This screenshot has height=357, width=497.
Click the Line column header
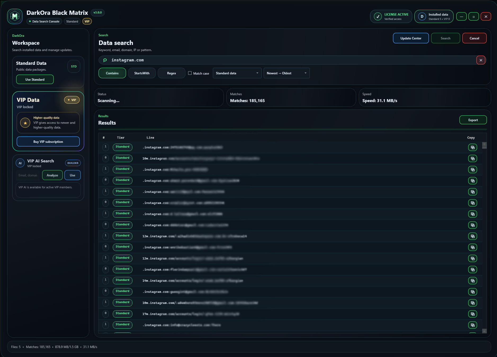tap(150, 138)
